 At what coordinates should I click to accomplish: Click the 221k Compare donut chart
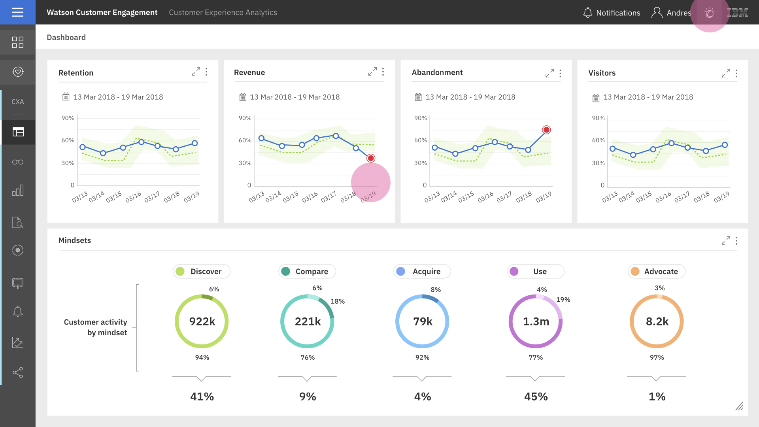[307, 321]
